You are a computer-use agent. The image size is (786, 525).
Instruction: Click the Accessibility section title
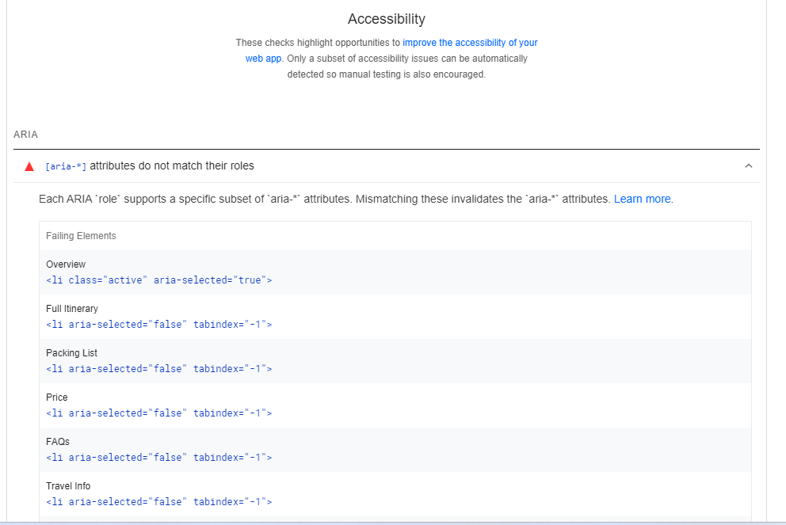[387, 19]
